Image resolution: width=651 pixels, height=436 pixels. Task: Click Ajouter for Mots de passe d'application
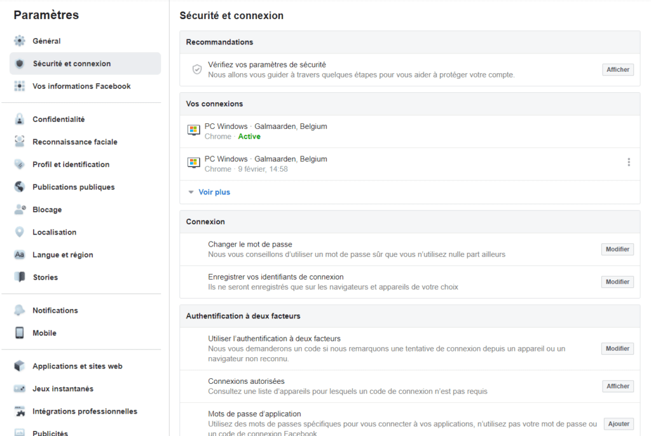(619, 423)
